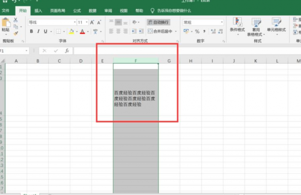Click the phonetic guide 文 icon
The image size is (301, 195).
click(95, 31)
